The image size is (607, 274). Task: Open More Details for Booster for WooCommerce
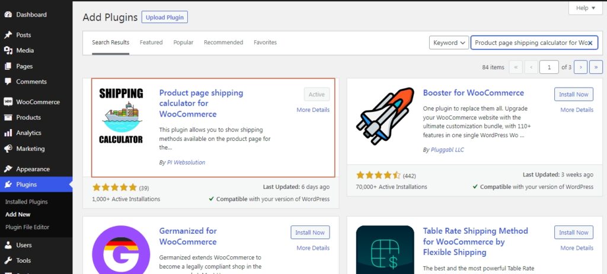577,109
